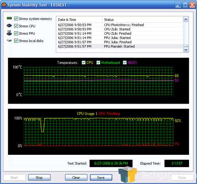197x184 pixels.
Task: Stop the stability test
Action: point(39,178)
